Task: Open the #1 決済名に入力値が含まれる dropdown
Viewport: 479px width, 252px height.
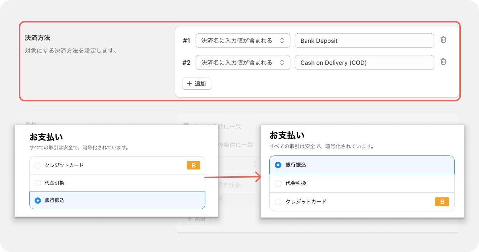Action: point(242,41)
